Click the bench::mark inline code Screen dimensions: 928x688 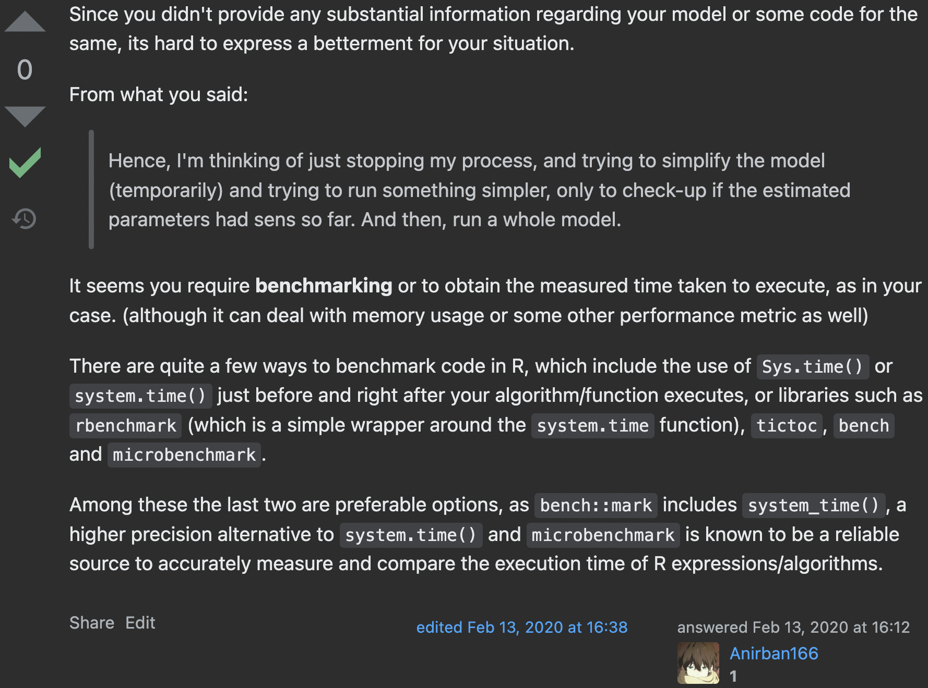596,505
